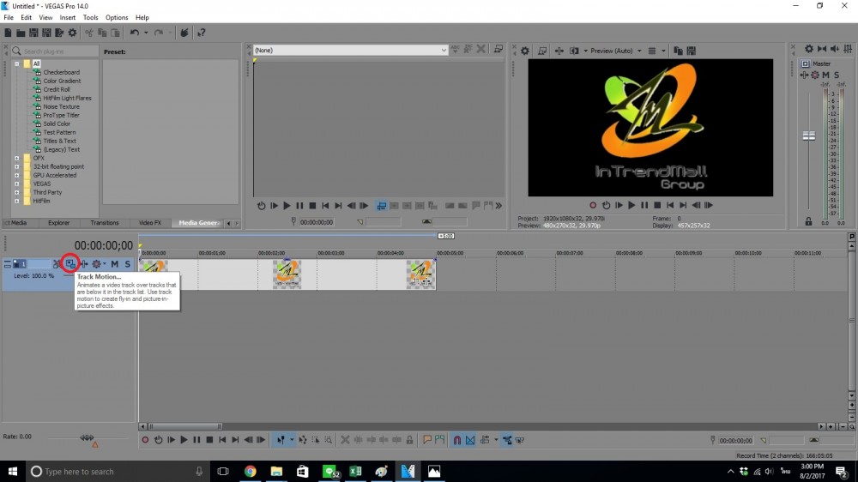Expand the OFX folder
This screenshot has width=858, height=482.
17,158
